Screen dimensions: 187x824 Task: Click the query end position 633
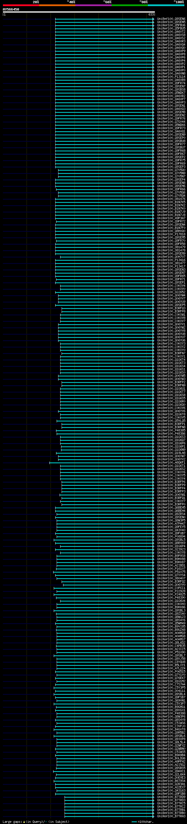[x=151, y=15]
